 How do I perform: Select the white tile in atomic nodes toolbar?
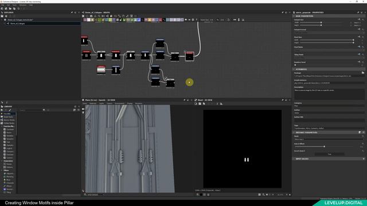pyautogui.click(x=89, y=20)
